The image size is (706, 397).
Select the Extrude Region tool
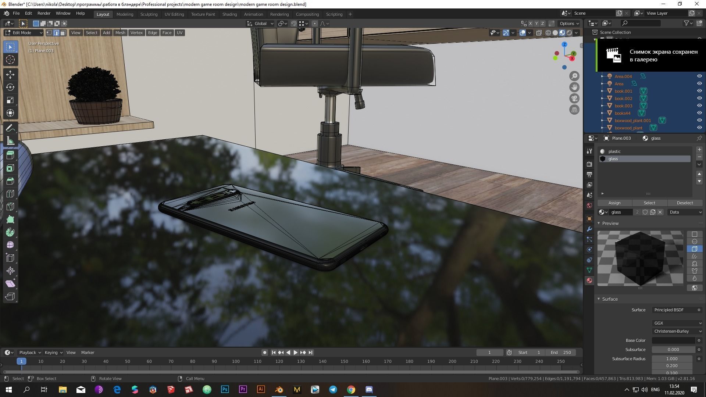coord(10,155)
